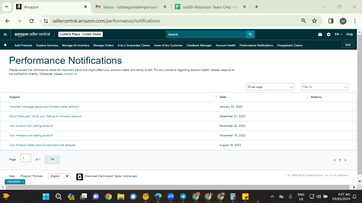Open Microsoft Edge from taskbar
Image resolution: width=362 pixels, height=203 pixels.
[x=158, y=197]
